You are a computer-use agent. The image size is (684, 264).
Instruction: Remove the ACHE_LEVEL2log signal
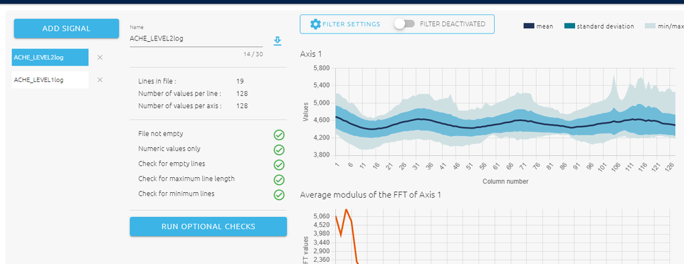point(100,57)
